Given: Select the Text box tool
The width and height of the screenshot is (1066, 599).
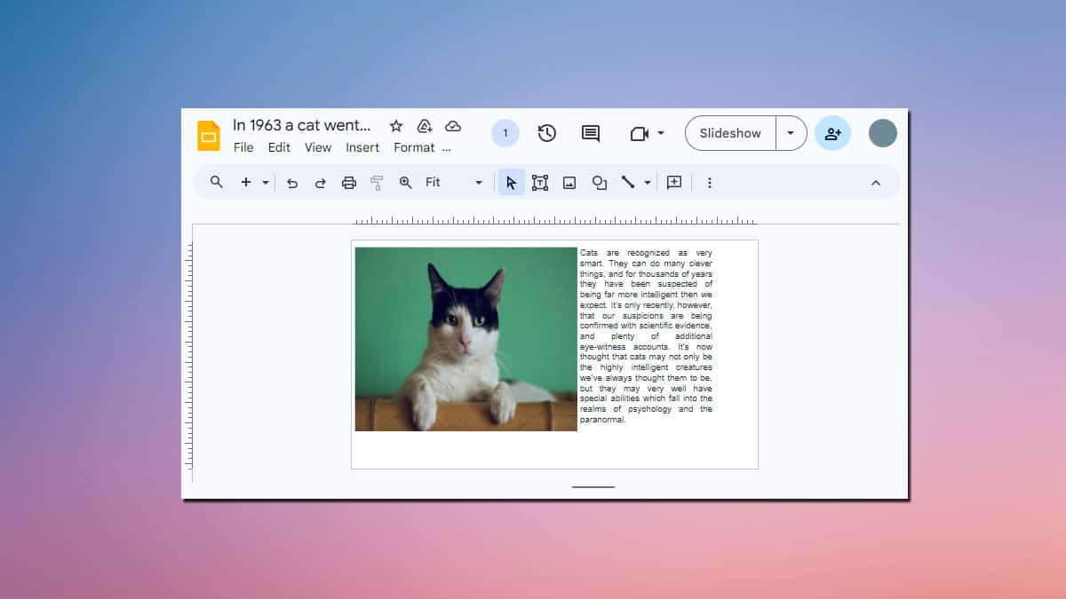Looking at the screenshot, I should click(x=539, y=182).
